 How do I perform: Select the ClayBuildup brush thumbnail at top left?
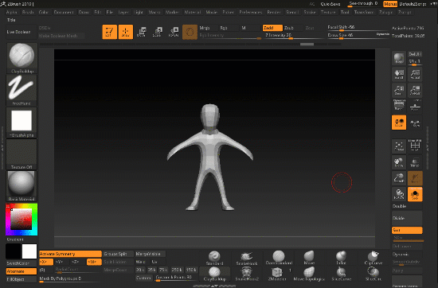pyautogui.click(x=22, y=58)
